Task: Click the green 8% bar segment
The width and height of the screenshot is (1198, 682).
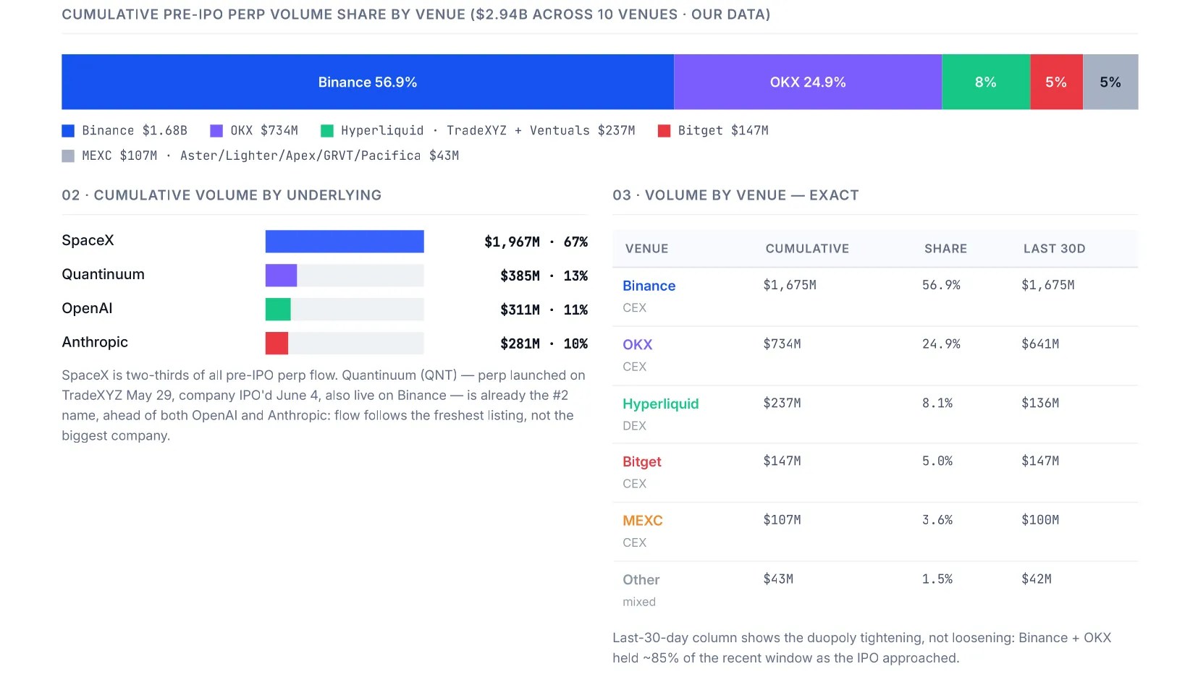Action: click(x=986, y=82)
